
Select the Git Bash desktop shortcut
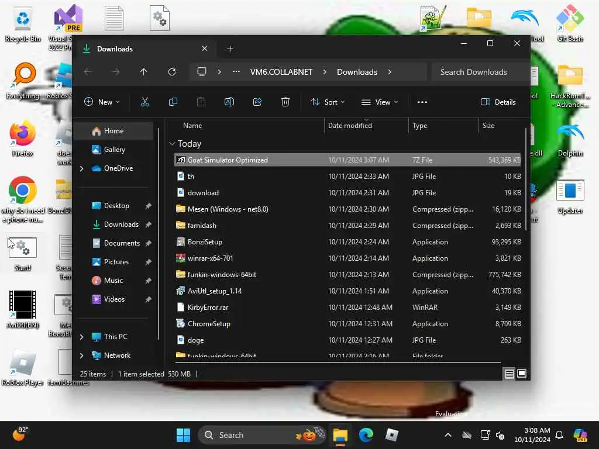(570, 23)
